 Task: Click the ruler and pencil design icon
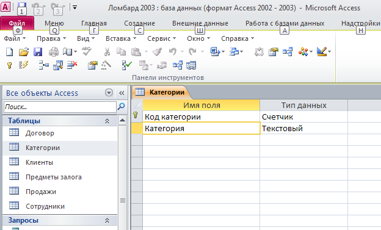(x=322, y=52)
